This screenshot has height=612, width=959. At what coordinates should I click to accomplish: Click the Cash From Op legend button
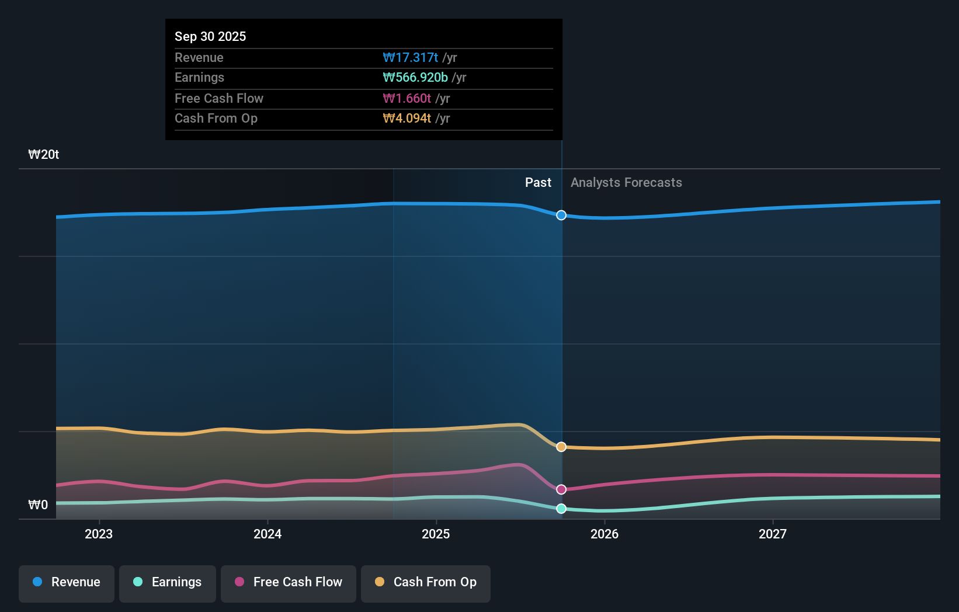pos(426,583)
